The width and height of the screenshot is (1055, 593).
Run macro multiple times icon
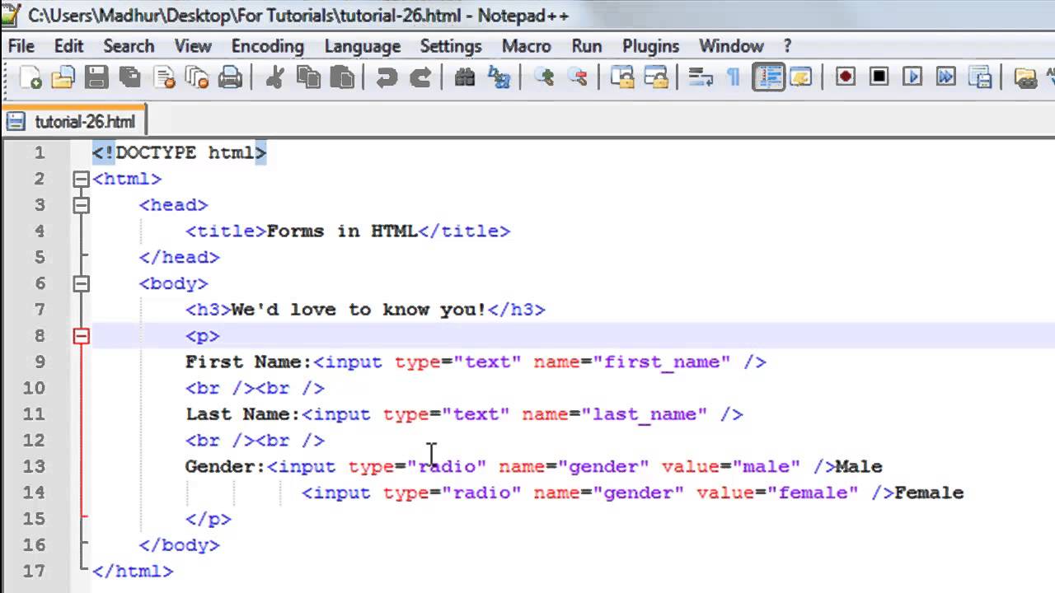[x=946, y=77]
